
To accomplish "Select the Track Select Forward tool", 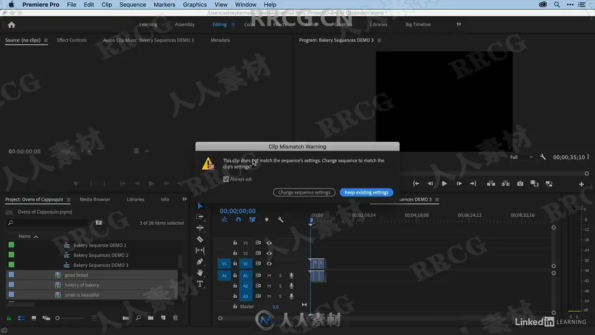I will pos(200,217).
